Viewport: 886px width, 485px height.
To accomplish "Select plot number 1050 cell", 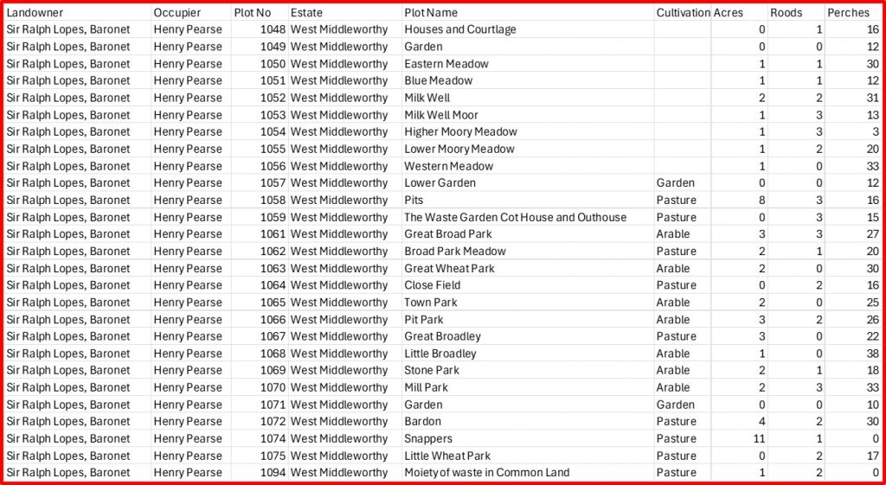I will point(260,64).
